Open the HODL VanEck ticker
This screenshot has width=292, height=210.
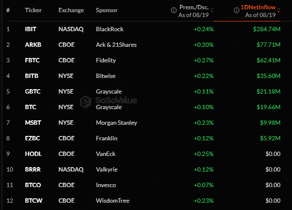(33, 154)
